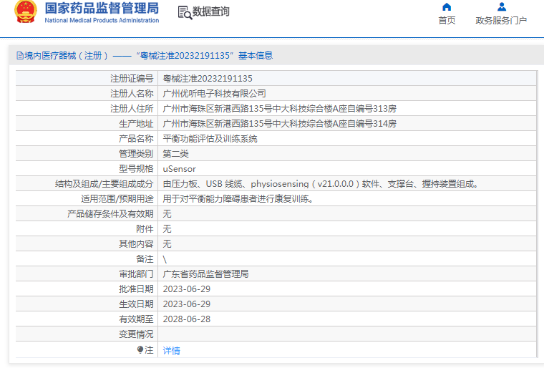This screenshot has height=368, width=544.
Task: Click the production address ending in 314房
Action: (280, 124)
